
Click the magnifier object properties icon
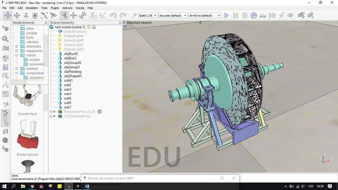tap(5, 39)
